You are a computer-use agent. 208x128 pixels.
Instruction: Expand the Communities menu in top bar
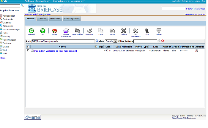point(42,1)
